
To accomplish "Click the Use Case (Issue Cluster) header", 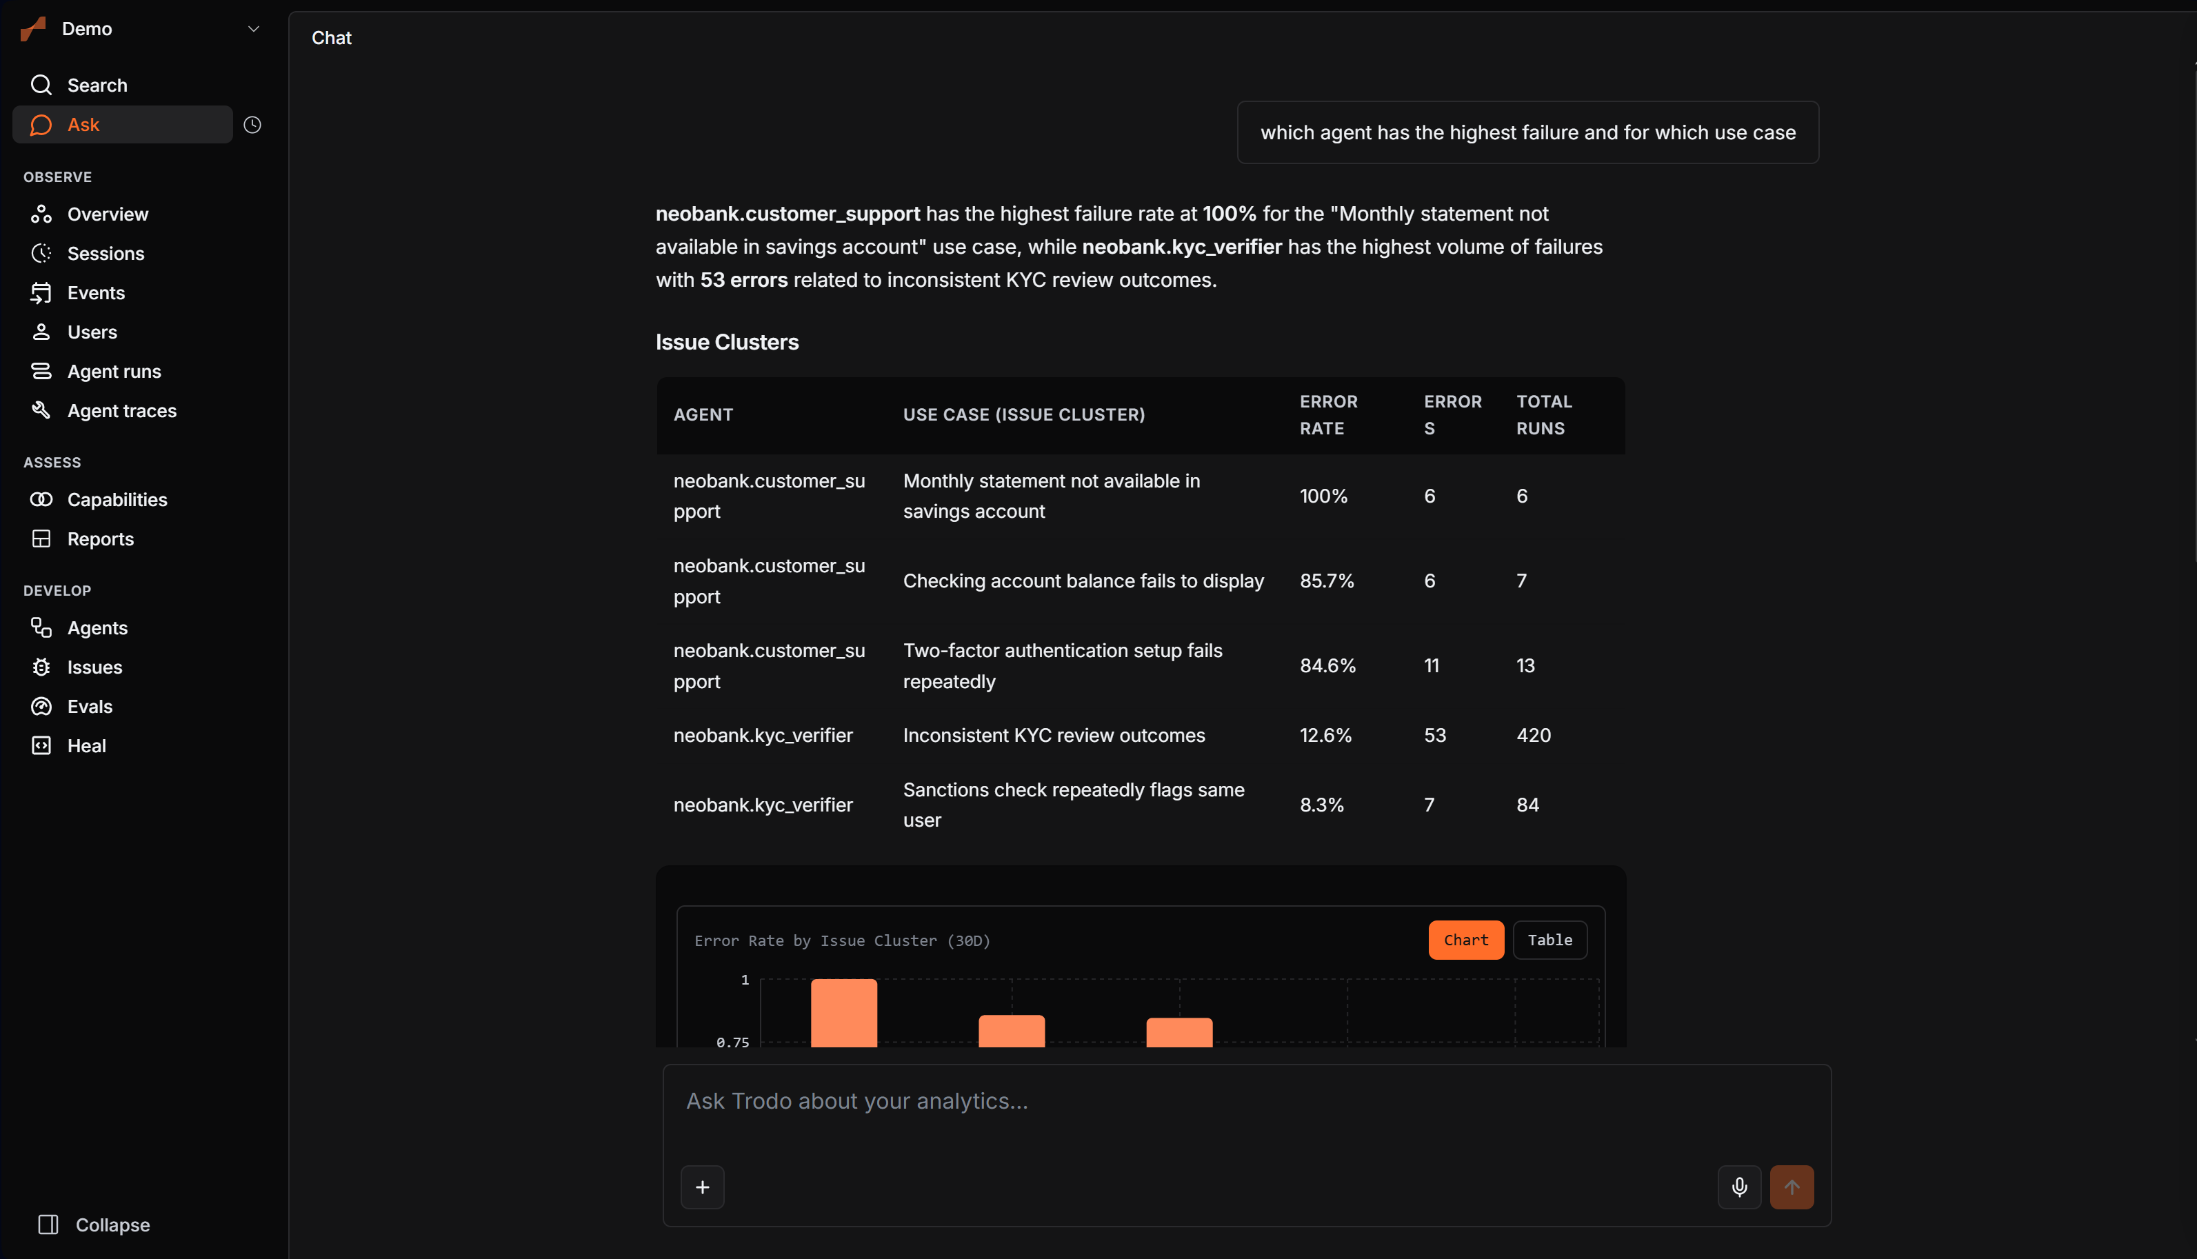I will tap(1024, 415).
